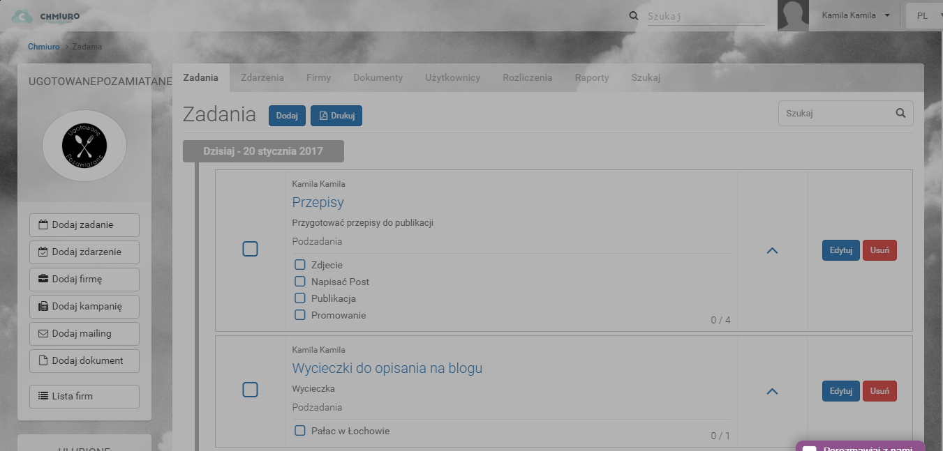Collapse the Wycieczki do opisania task chevron
This screenshot has width=943, height=451.
click(772, 391)
